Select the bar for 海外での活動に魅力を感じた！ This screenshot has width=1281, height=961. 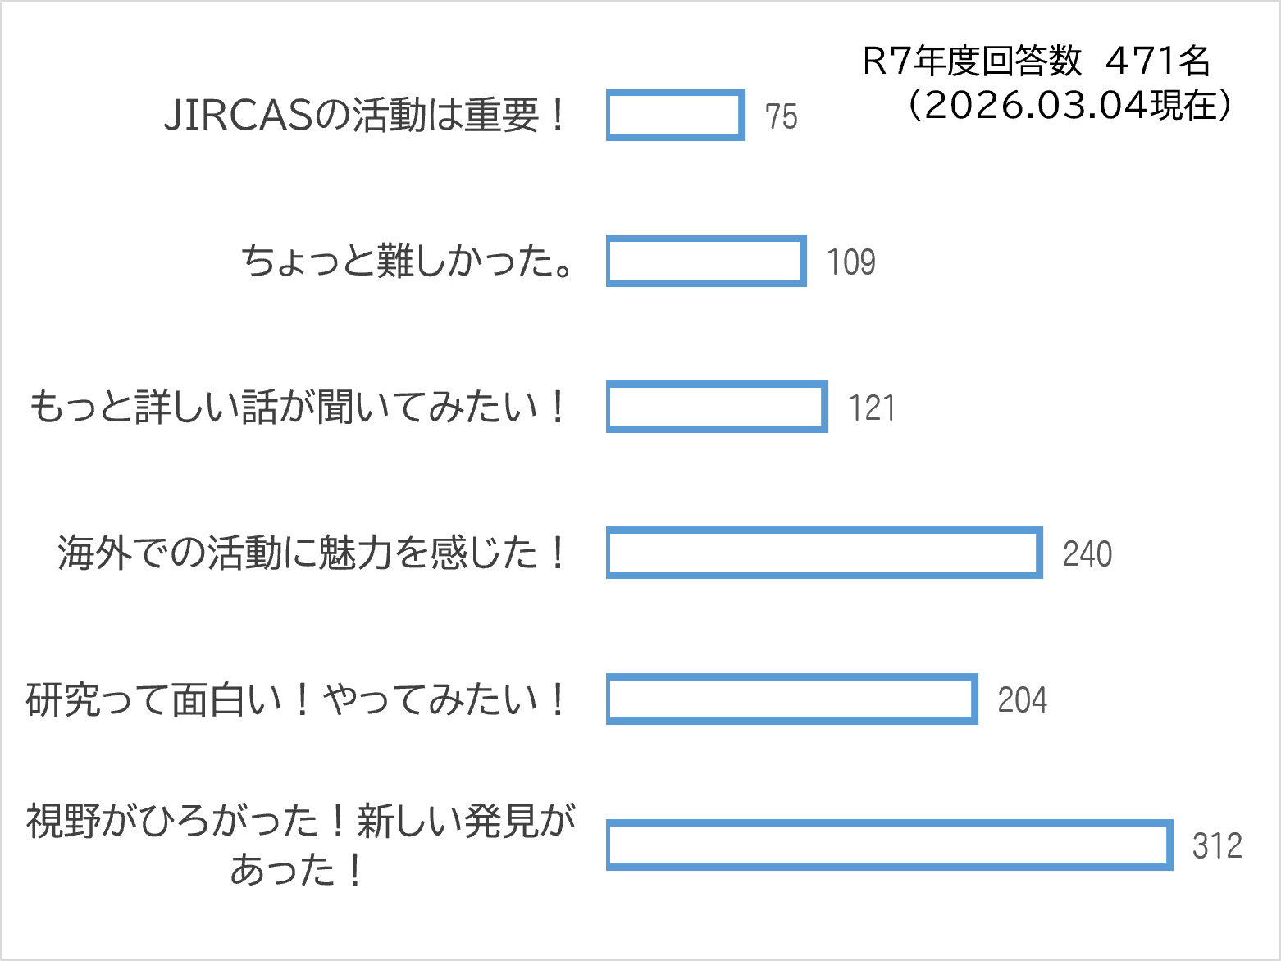pyautogui.click(x=824, y=553)
